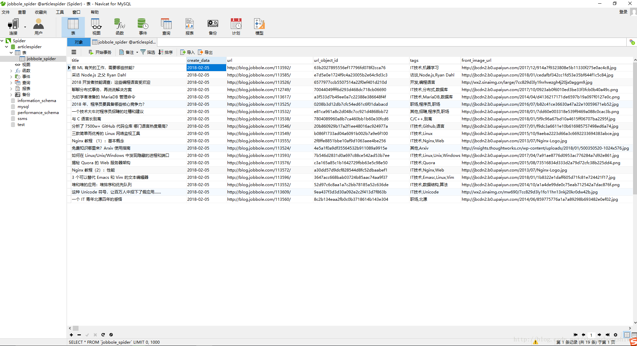Collapse the Spider connection node
The height and width of the screenshot is (346, 637).
click(2, 41)
